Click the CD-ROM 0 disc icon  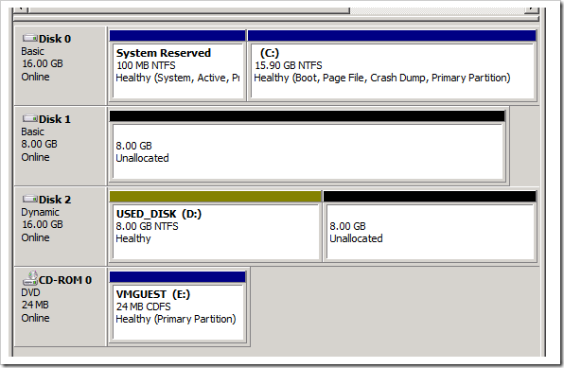click(x=30, y=278)
